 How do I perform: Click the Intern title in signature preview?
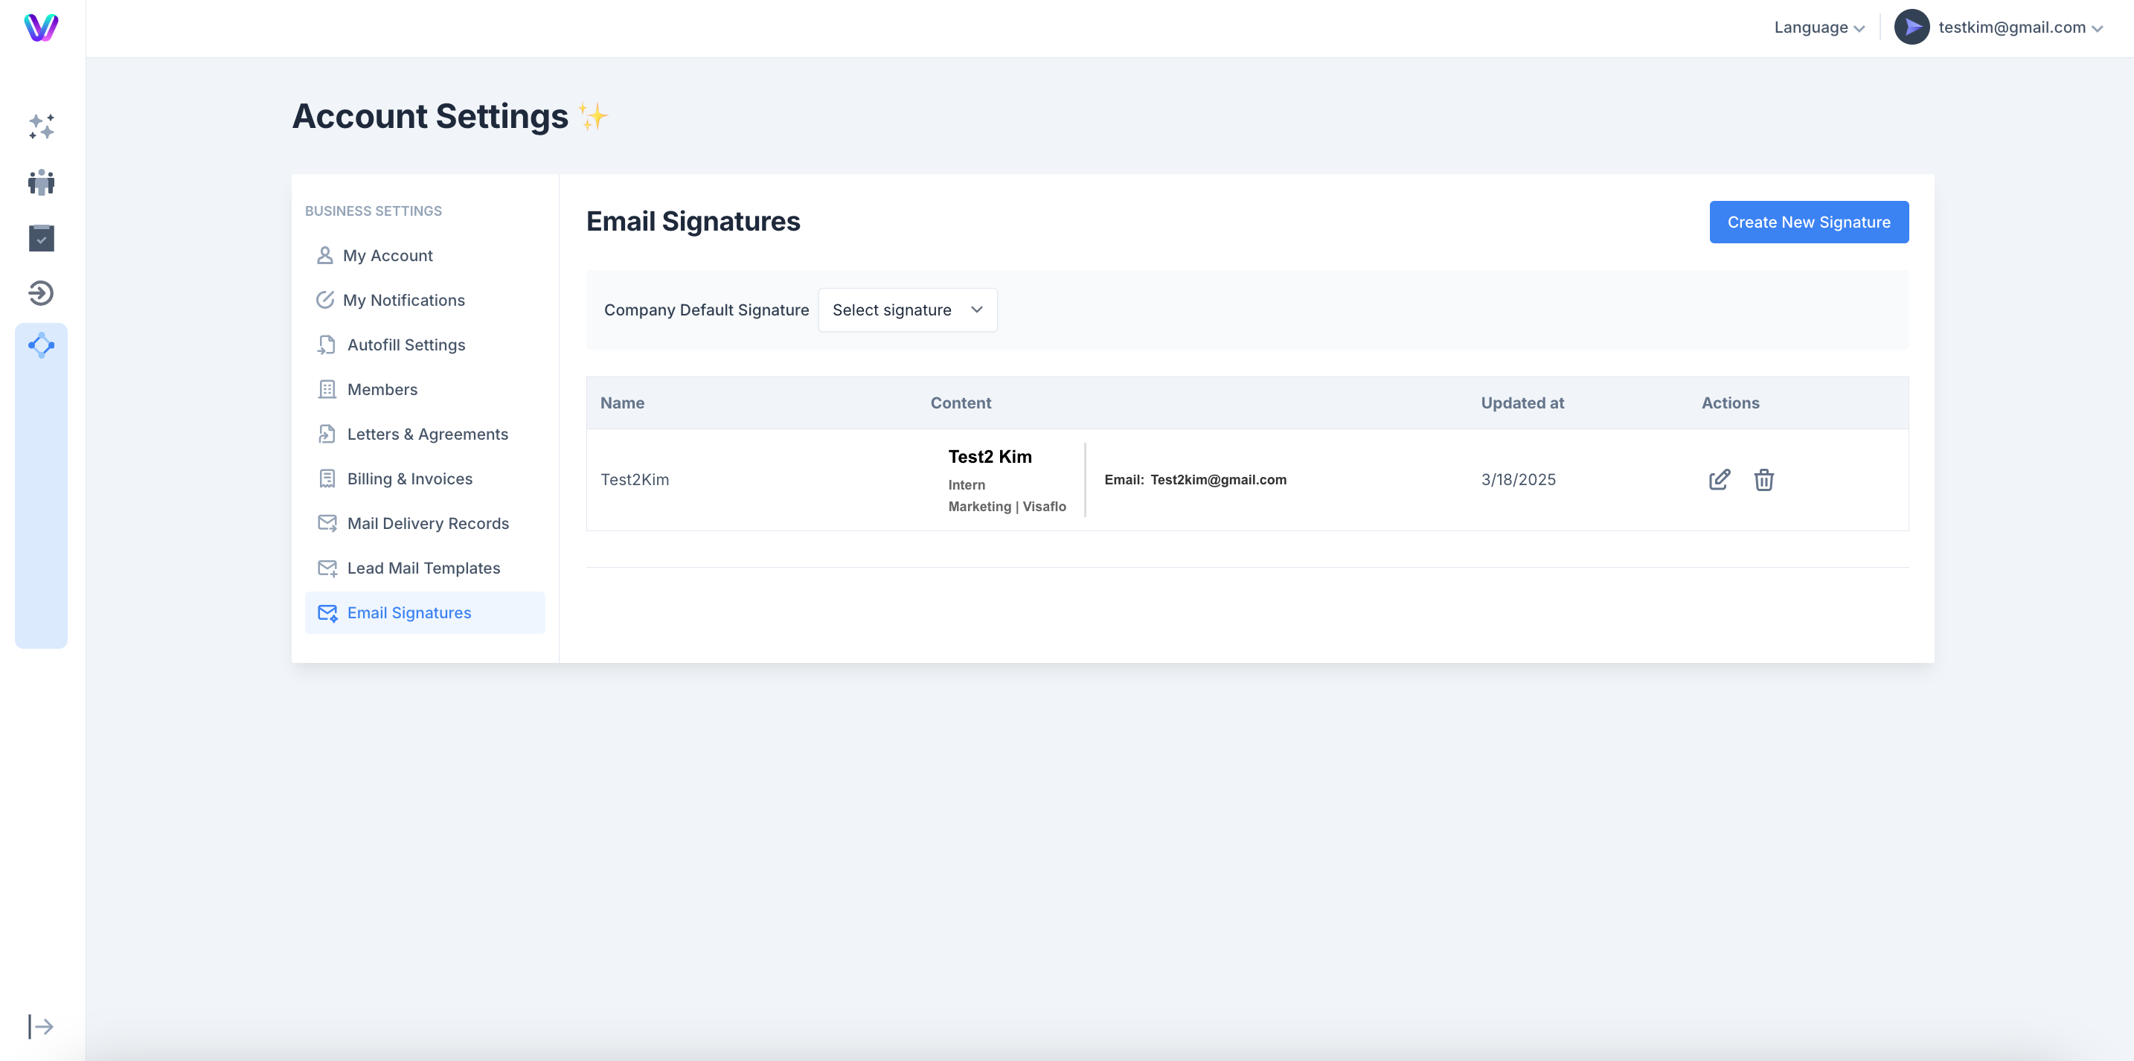[967, 484]
